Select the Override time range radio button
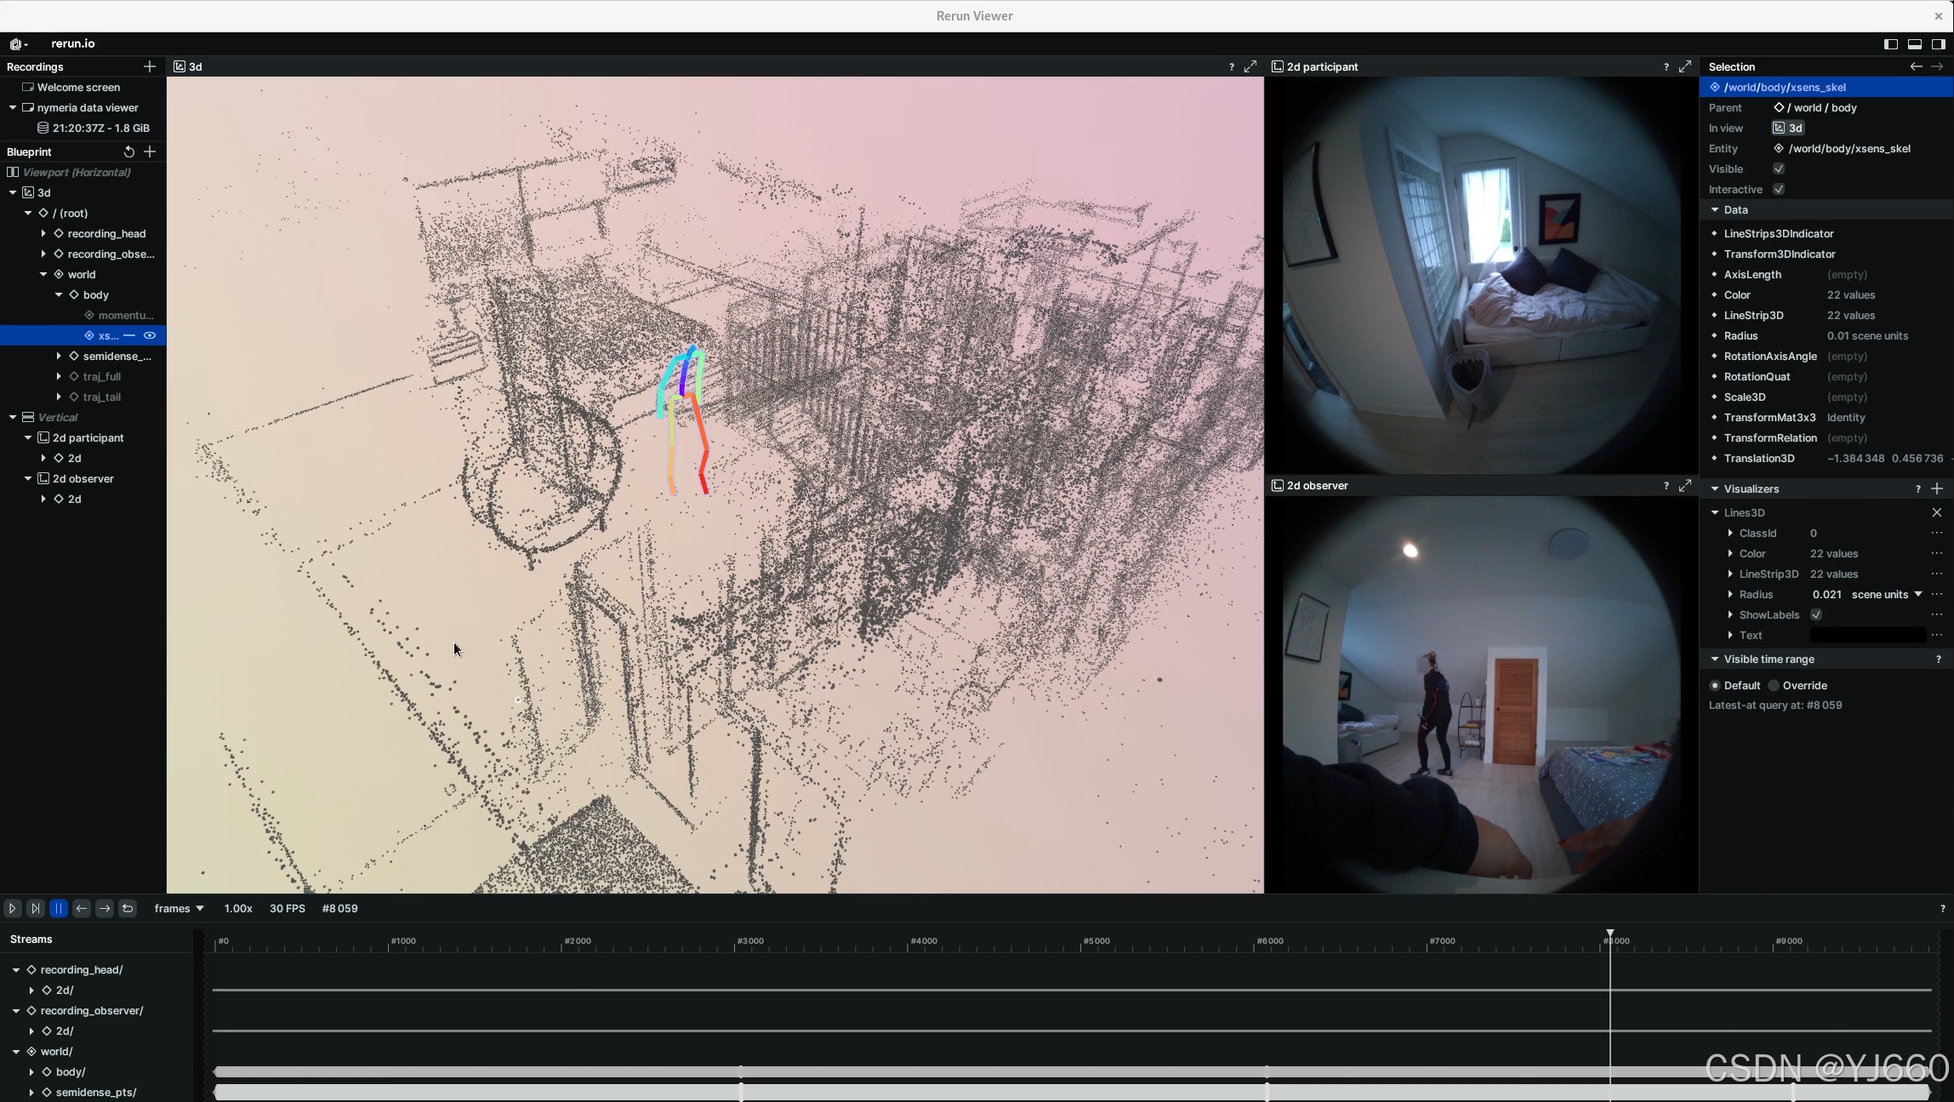 (1774, 685)
